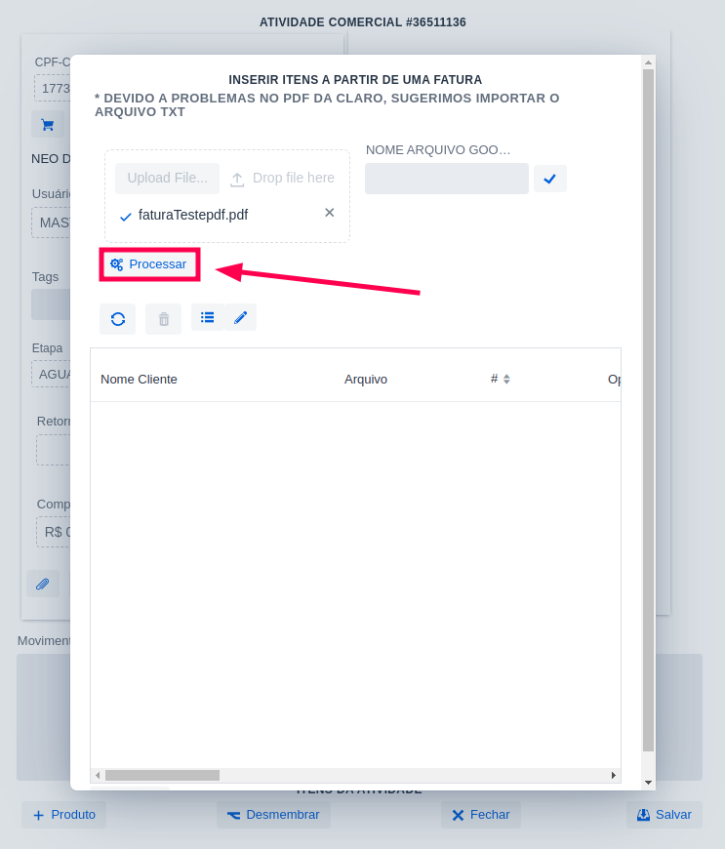Click the Drop file here area
725x849 pixels.
click(x=283, y=178)
